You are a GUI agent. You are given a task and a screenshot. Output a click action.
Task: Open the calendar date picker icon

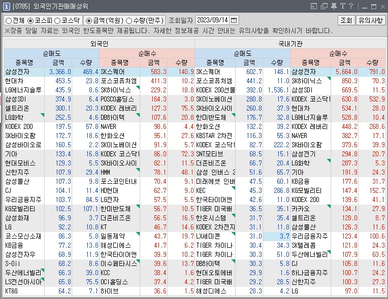(x=233, y=20)
